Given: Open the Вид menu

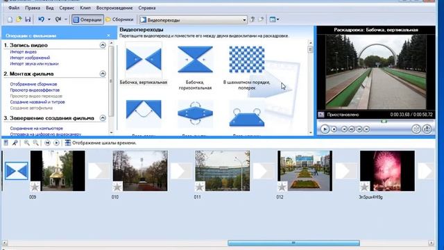Looking at the screenshot, I should click(49, 8).
